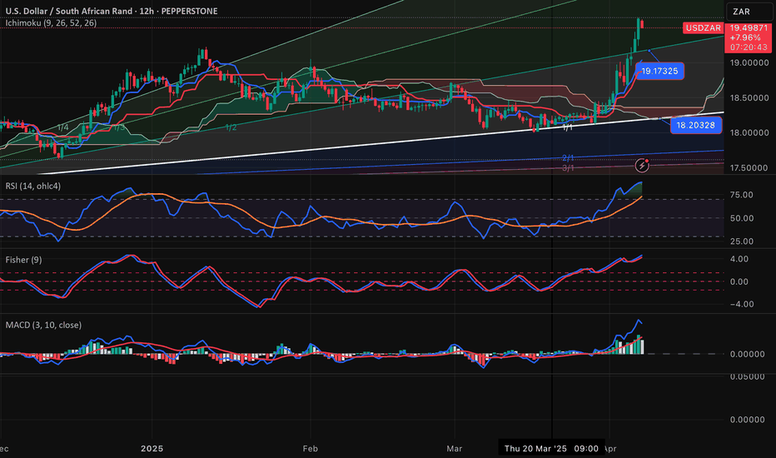Viewport: 776px width, 458px height.
Task: Click the 4.00 Fisher scale value
Action: (739, 259)
